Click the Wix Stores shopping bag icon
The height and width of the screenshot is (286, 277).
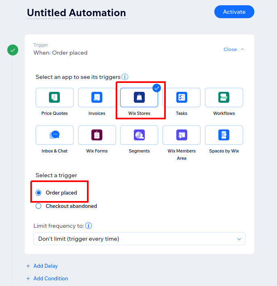coord(139,97)
